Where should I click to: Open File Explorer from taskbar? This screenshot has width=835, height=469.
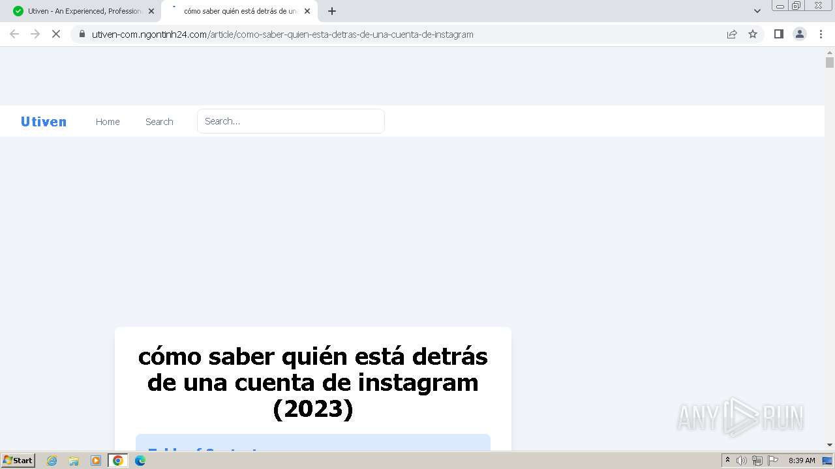[74, 461]
